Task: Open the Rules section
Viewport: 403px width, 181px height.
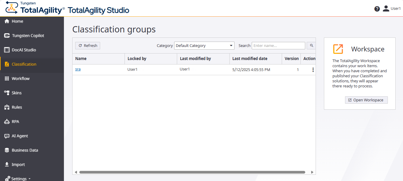Action: click(17, 107)
